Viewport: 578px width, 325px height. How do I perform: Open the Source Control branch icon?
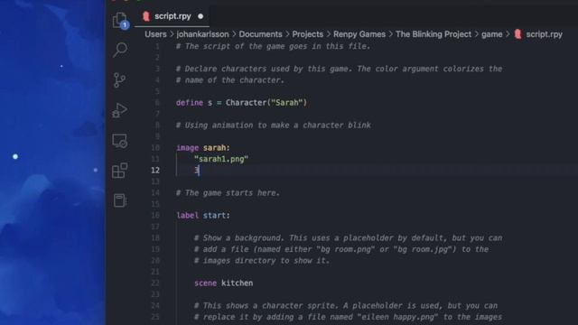(119, 80)
